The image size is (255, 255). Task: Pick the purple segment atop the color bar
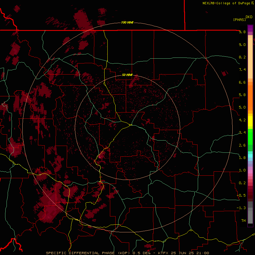tap(250, 28)
